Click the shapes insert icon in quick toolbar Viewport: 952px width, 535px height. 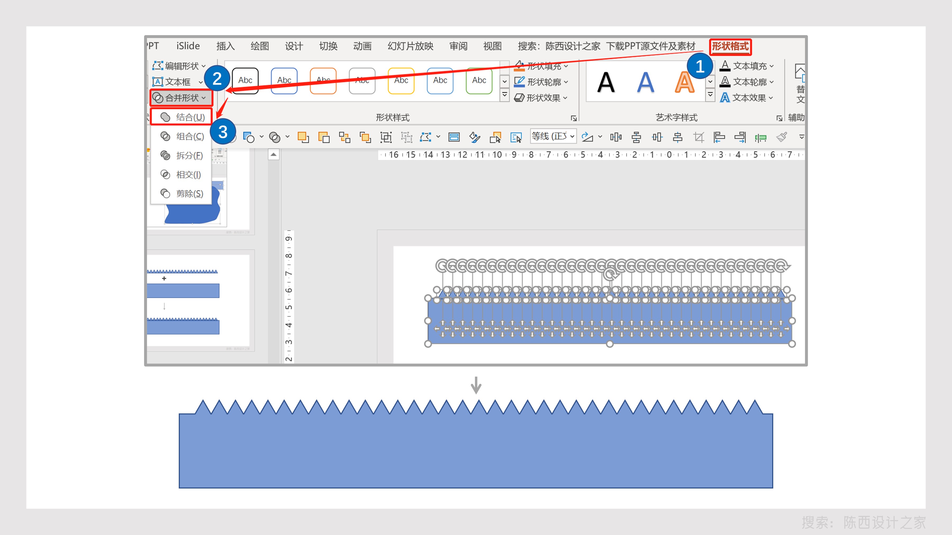click(x=249, y=137)
